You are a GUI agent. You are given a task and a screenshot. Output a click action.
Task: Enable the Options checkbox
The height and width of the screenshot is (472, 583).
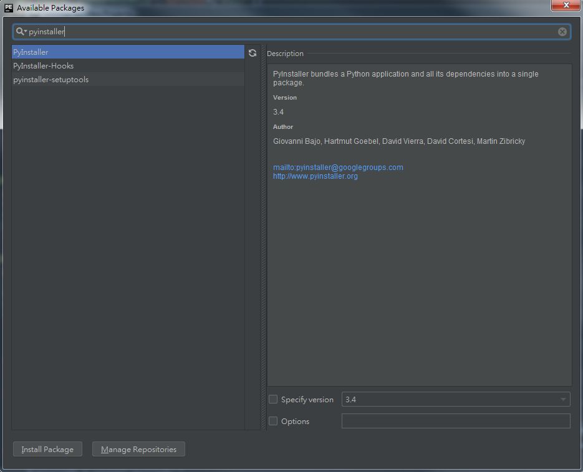[x=273, y=422]
